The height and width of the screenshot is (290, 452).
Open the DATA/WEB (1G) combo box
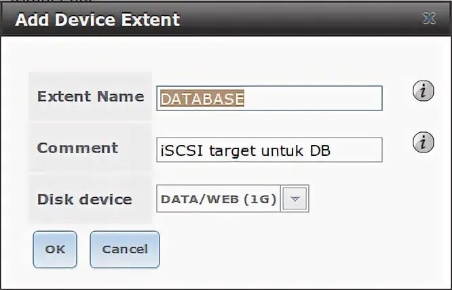pyautogui.click(x=233, y=199)
